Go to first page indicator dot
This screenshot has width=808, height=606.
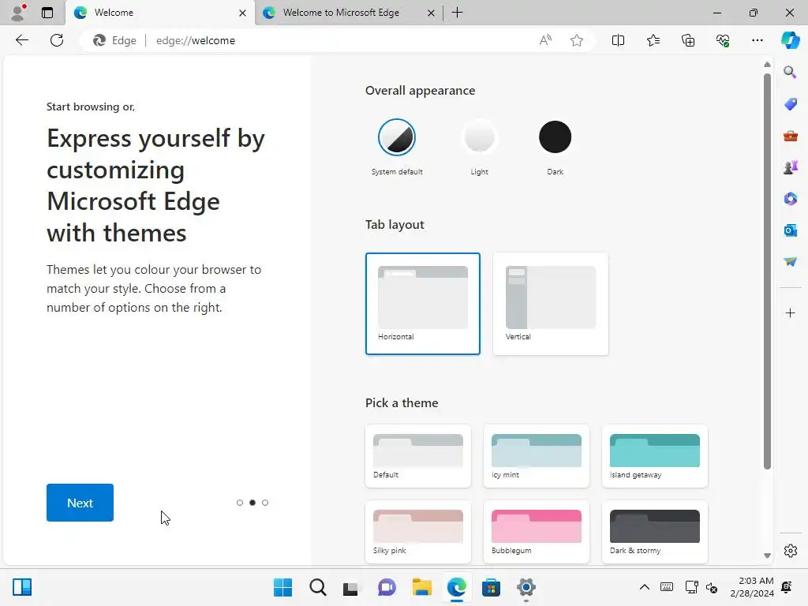pyautogui.click(x=240, y=503)
